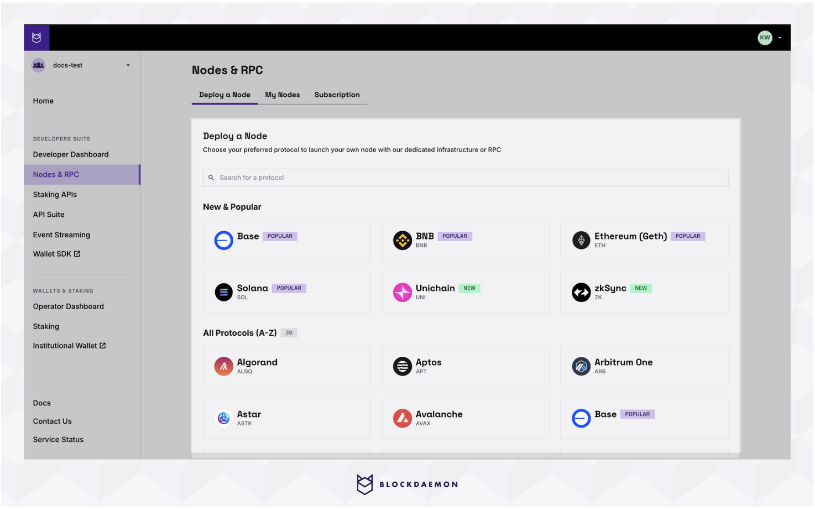This screenshot has height=510, width=815.
Task: Click external link icon next to Institutional Wallet
Action: (x=102, y=346)
